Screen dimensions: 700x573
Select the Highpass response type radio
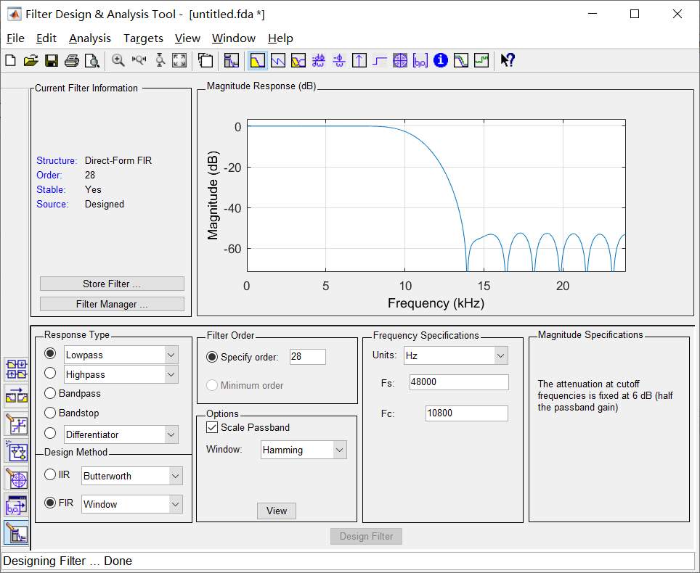[50, 374]
